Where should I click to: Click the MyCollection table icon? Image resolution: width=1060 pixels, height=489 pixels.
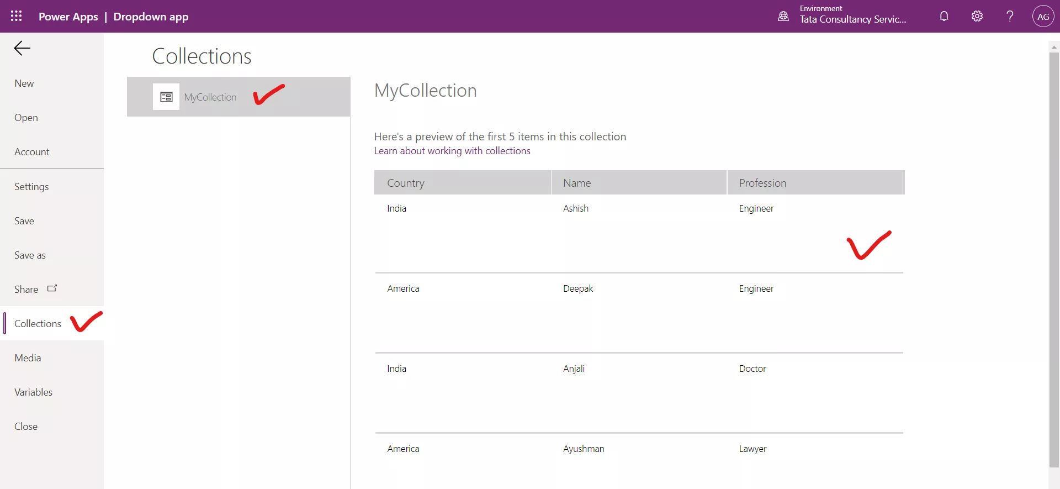click(166, 97)
